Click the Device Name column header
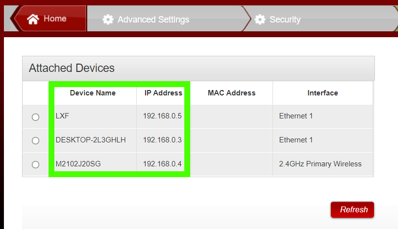 [93, 93]
